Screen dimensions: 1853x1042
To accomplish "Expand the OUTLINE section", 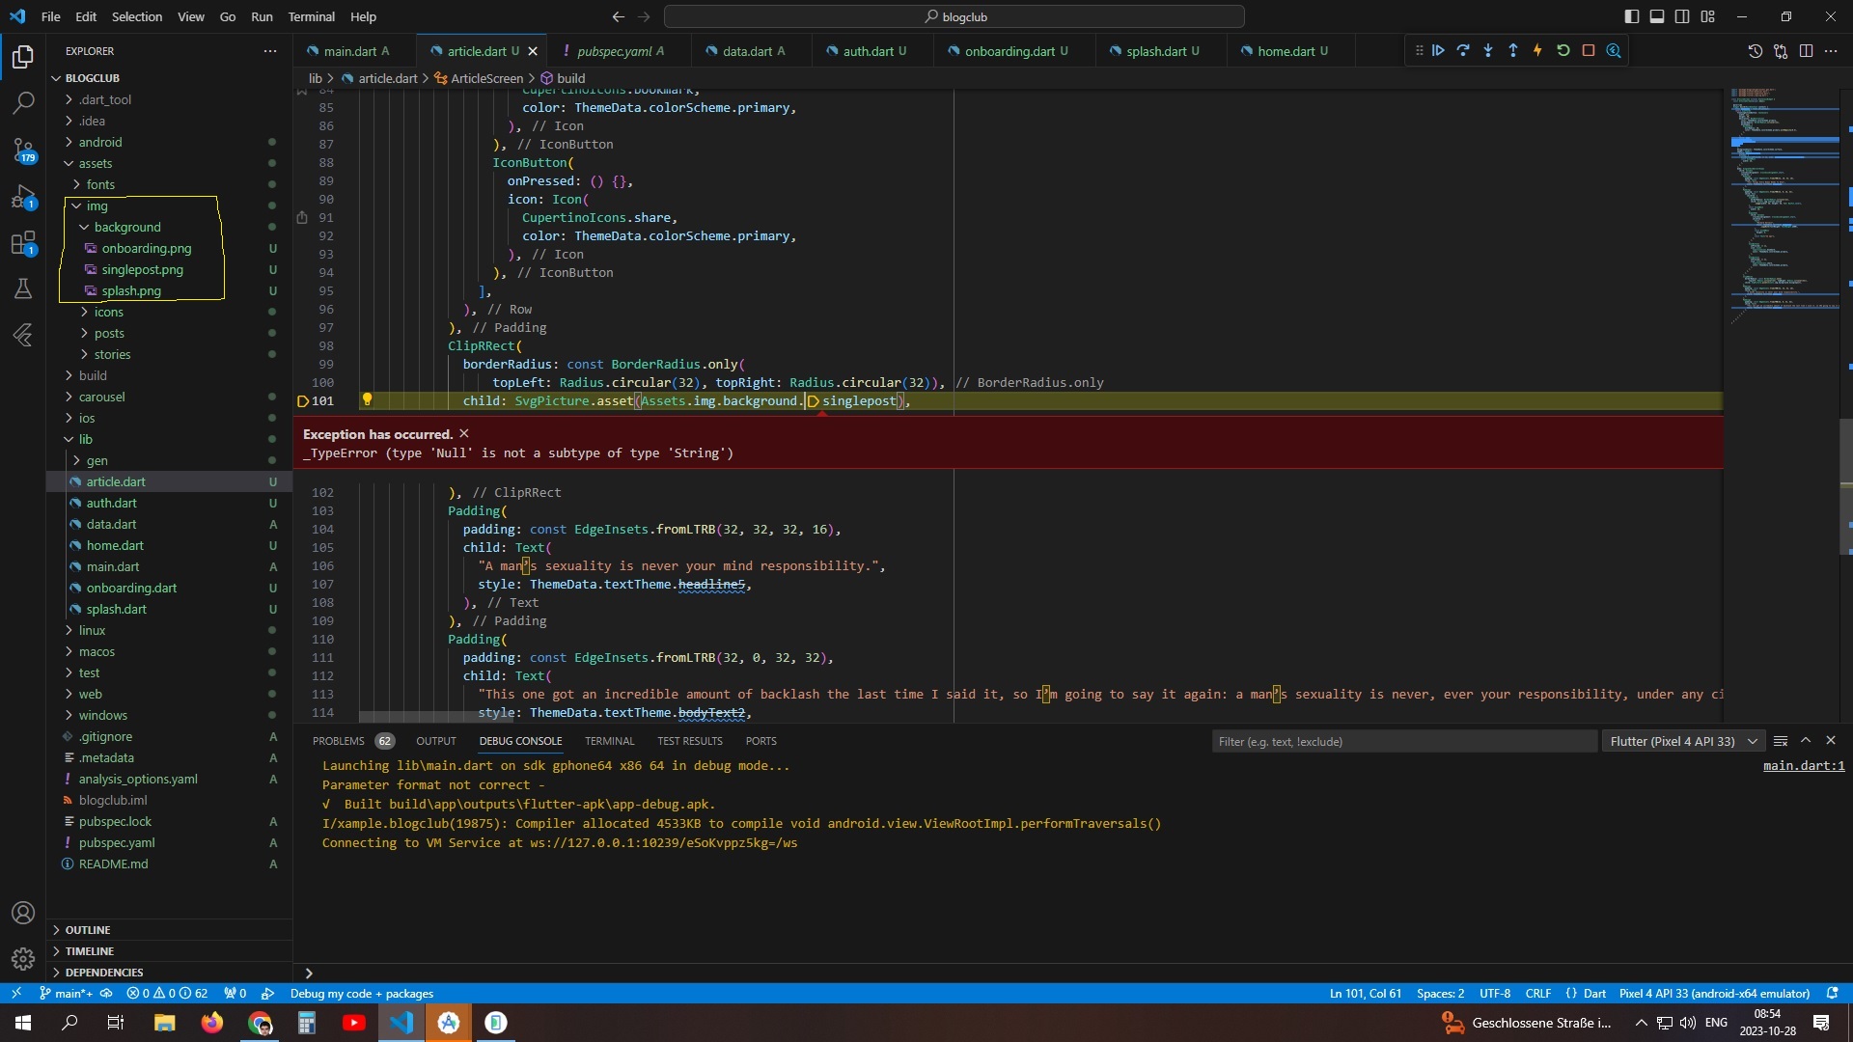I will 88,930.
